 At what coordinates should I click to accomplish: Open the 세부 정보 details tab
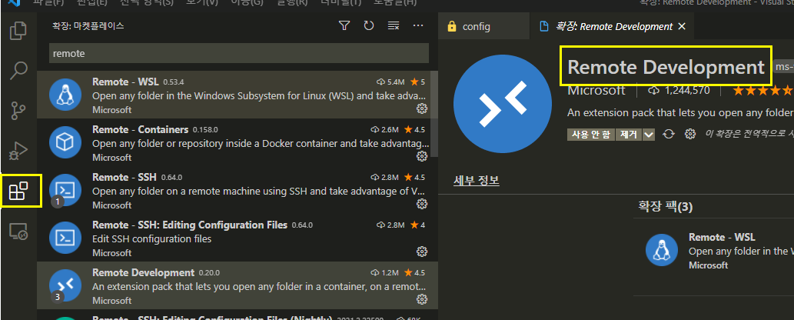477,180
